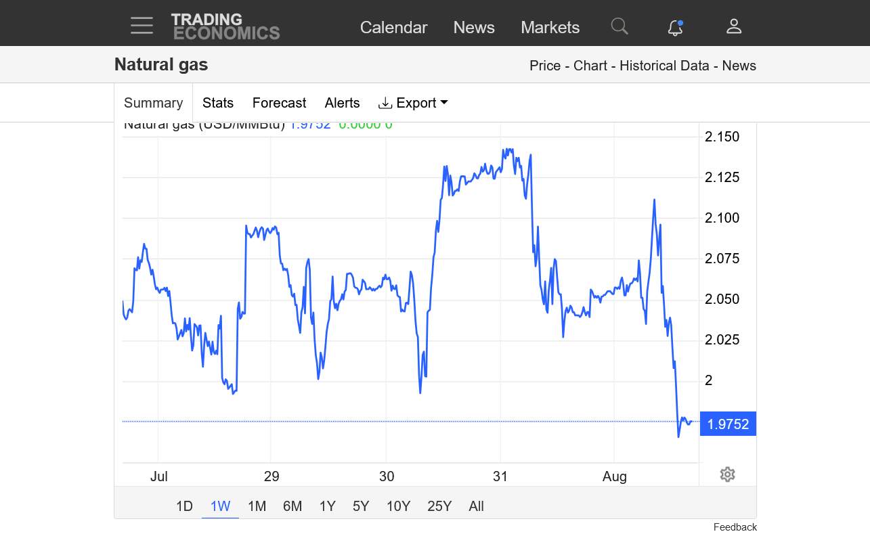The height and width of the screenshot is (536, 870).
Task: Navigate to Markets
Action: tap(550, 27)
